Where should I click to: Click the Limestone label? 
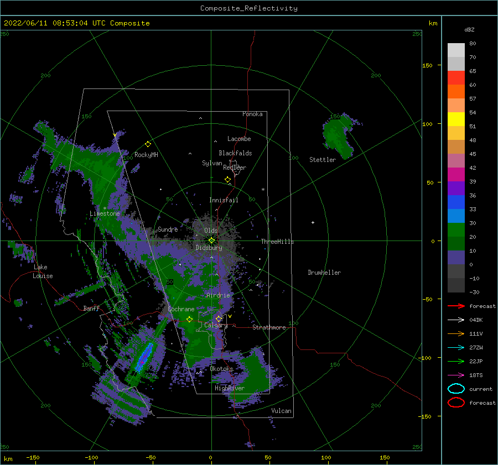[105, 213]
